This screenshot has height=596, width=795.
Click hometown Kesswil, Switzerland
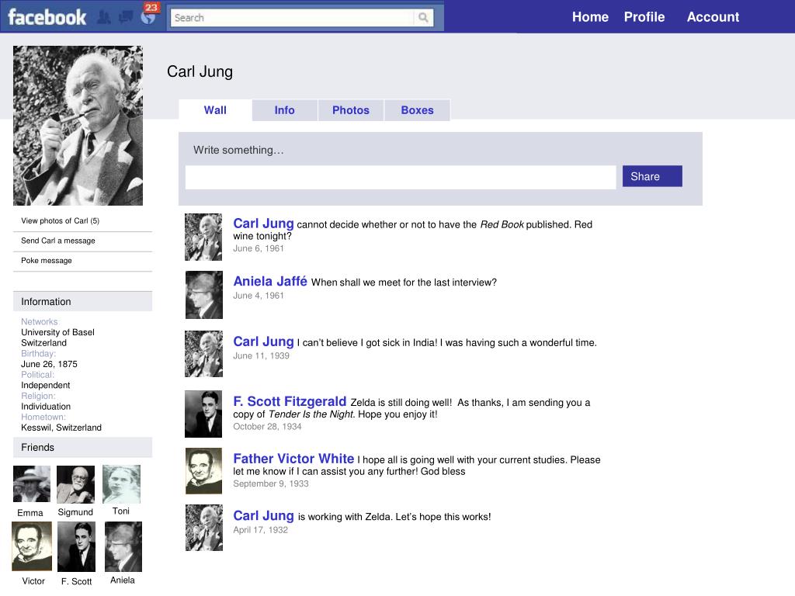(61, 428)
